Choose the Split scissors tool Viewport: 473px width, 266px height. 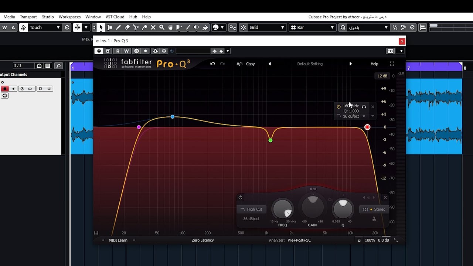pyautogui.click(x=136, y=27)
